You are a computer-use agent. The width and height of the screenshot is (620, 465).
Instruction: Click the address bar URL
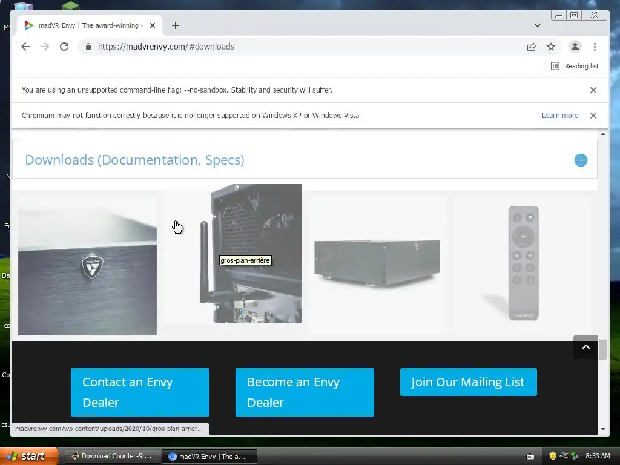tap(166, 47)
